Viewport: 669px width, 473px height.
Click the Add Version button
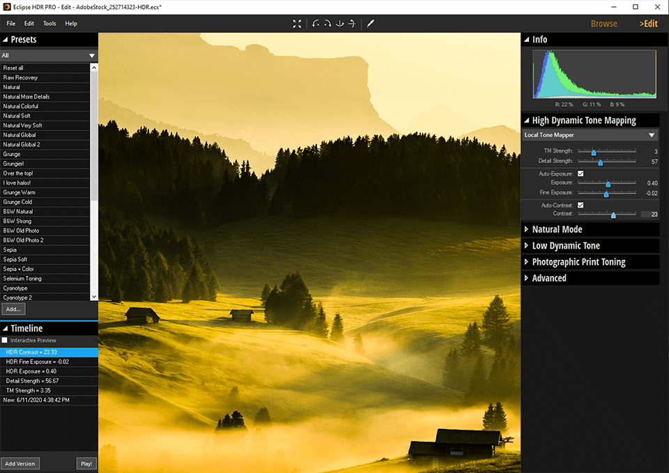click(x=20, y=463)
